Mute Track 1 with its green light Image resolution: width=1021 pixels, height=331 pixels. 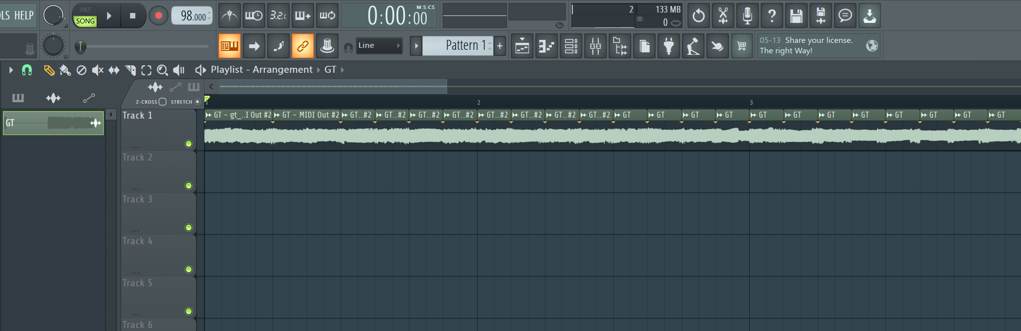188,144
